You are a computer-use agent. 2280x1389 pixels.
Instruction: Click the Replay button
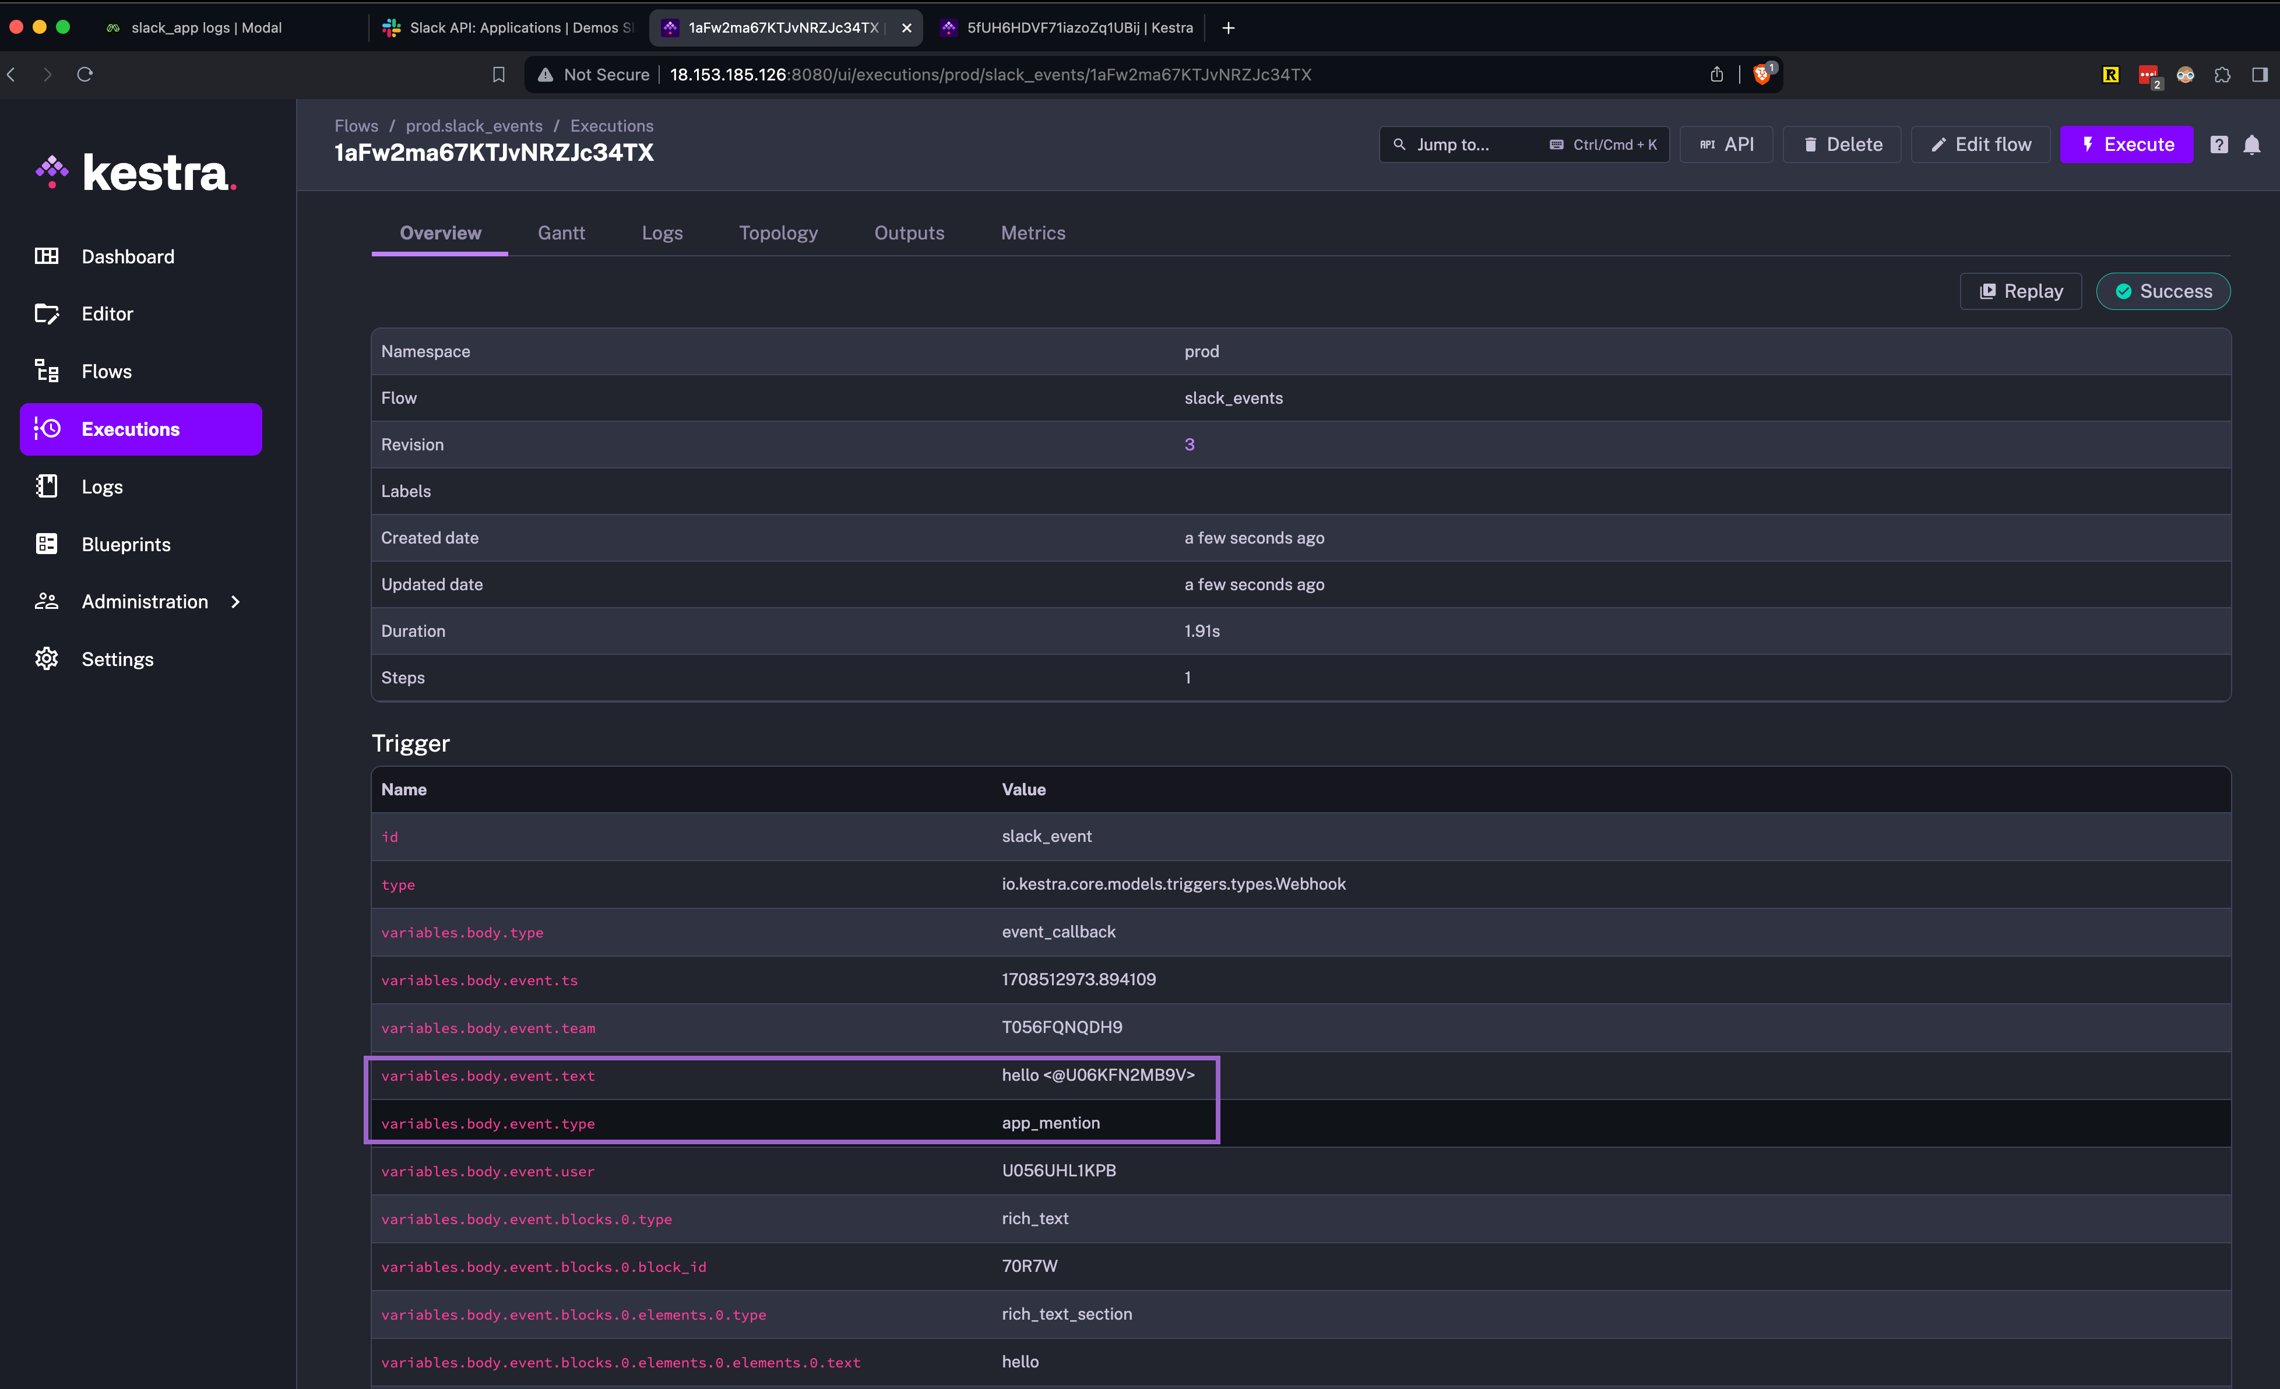point(2020,291)
